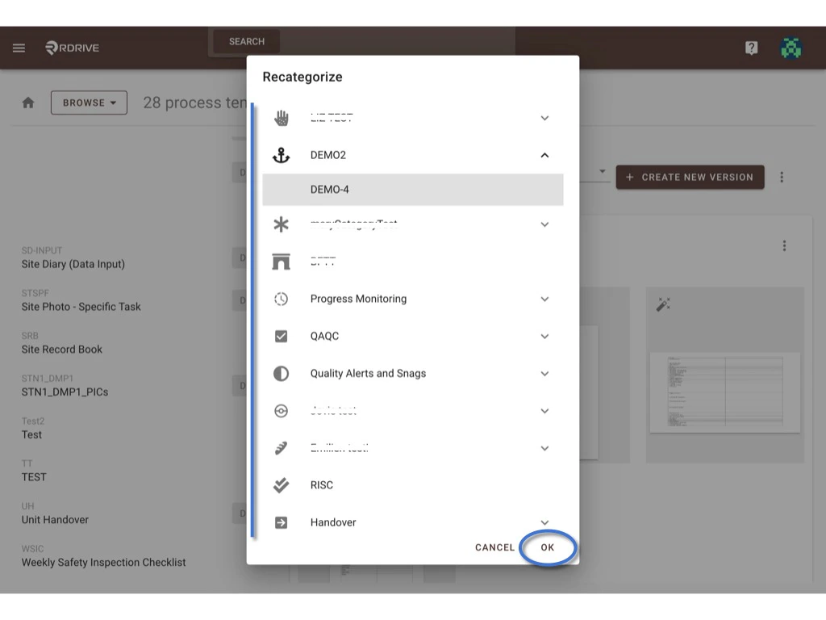The height and width of the screenshot is (620, 826).
Task: Click the circular target category icon
Action: [282, 411]
